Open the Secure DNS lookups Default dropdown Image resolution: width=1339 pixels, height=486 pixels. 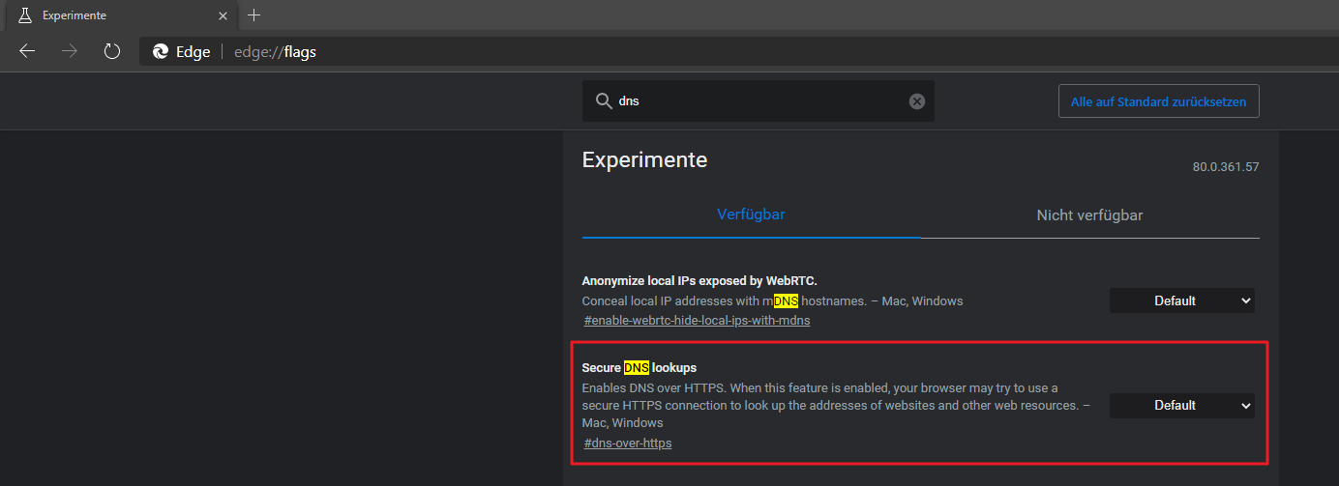tap(1181, 406)
